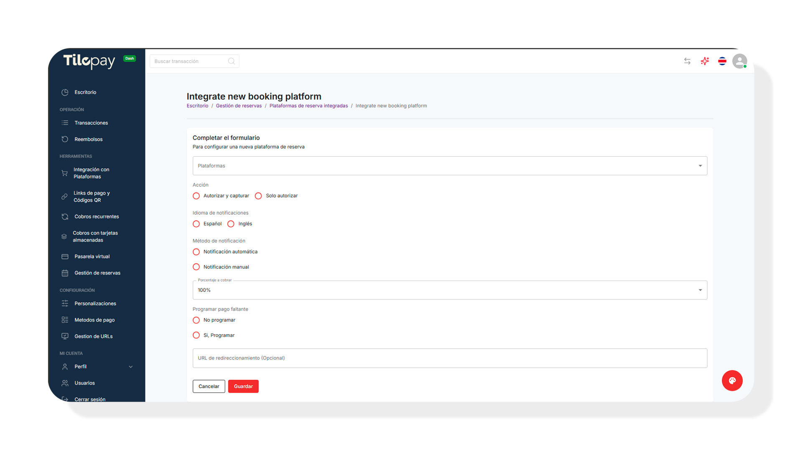Click the Reembolsos refund icon
The image size is (802, 451).
pyautogui.click(x=65, y=139)
